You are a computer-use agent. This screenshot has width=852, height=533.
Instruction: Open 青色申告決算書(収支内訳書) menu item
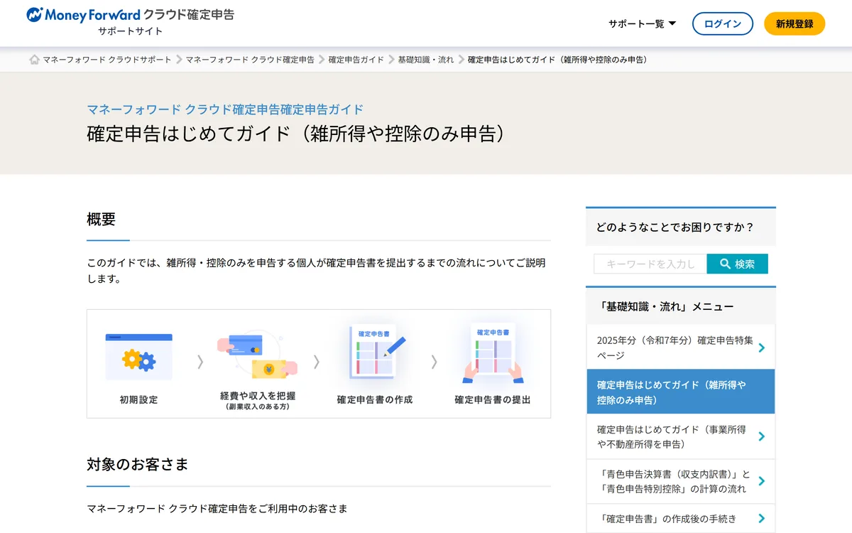[681, 481]
